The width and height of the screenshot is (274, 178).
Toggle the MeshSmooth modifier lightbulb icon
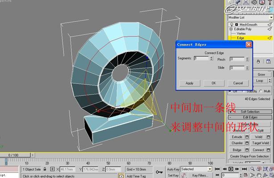[x=231, y=24]
